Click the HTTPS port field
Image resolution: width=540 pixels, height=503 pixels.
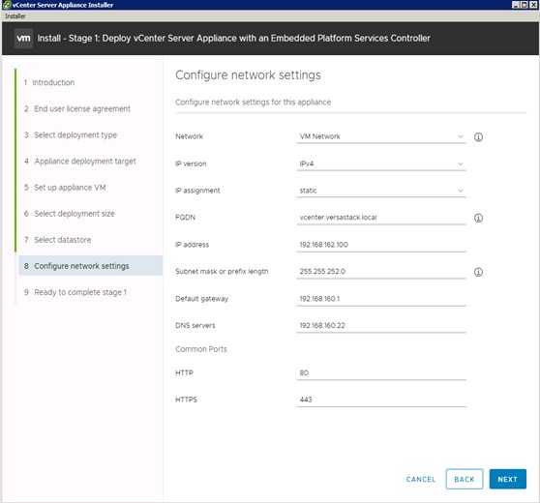point(381,399)
